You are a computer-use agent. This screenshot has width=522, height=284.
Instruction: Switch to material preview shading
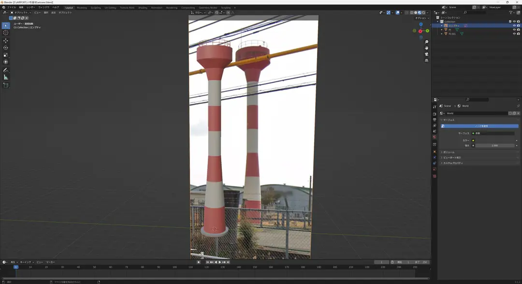click(x=420, y=13)
